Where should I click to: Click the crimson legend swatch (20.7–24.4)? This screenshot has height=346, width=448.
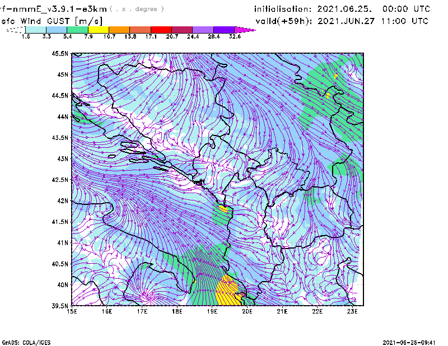pos(182,30)
